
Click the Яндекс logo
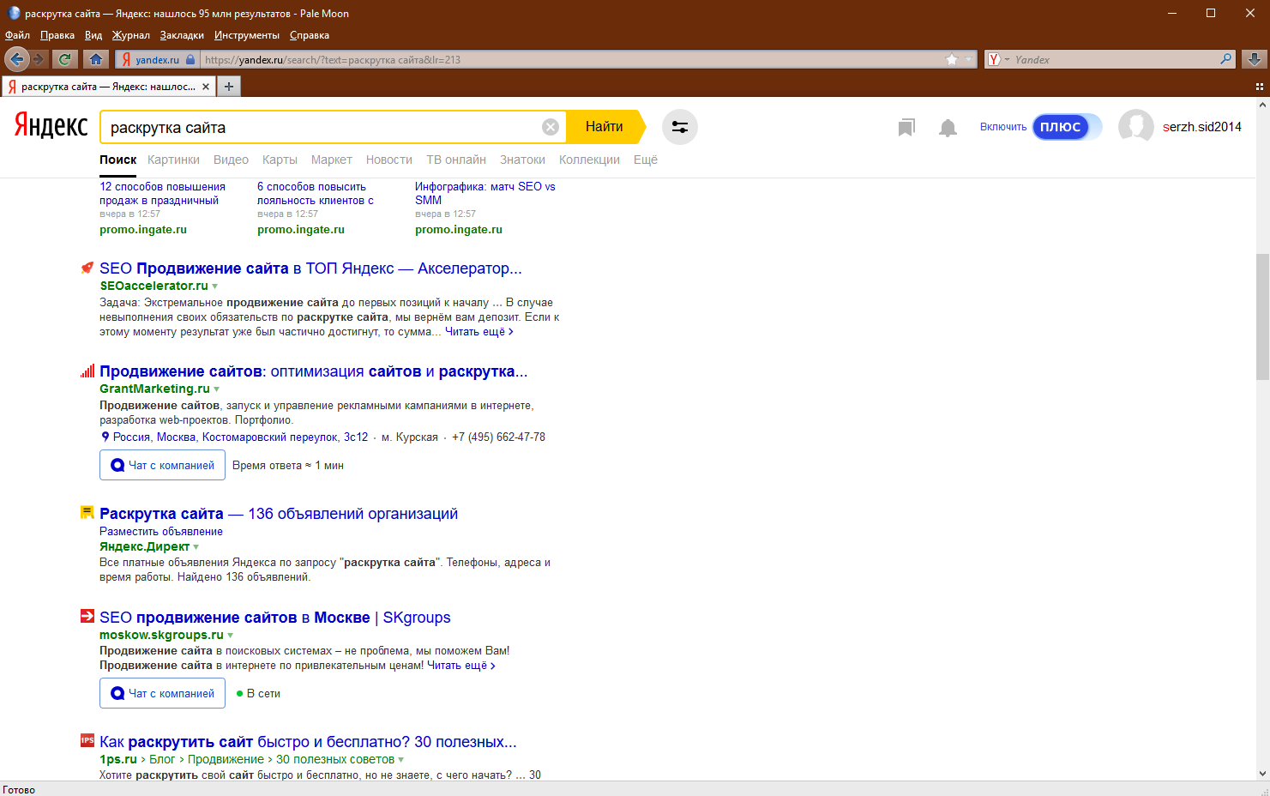(51, 126)
